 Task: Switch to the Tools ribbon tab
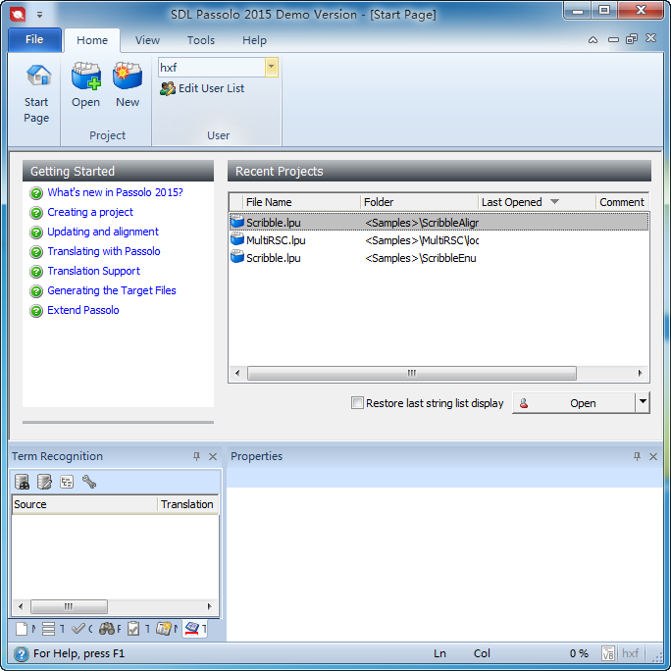(201, 40)
